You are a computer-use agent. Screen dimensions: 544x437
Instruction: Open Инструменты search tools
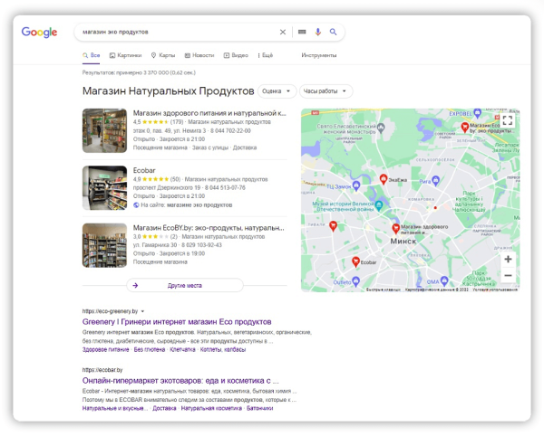[319, 55]
